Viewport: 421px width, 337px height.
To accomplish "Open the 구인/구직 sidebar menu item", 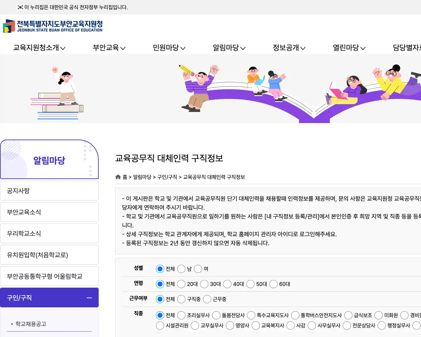I will pos(49,298).
